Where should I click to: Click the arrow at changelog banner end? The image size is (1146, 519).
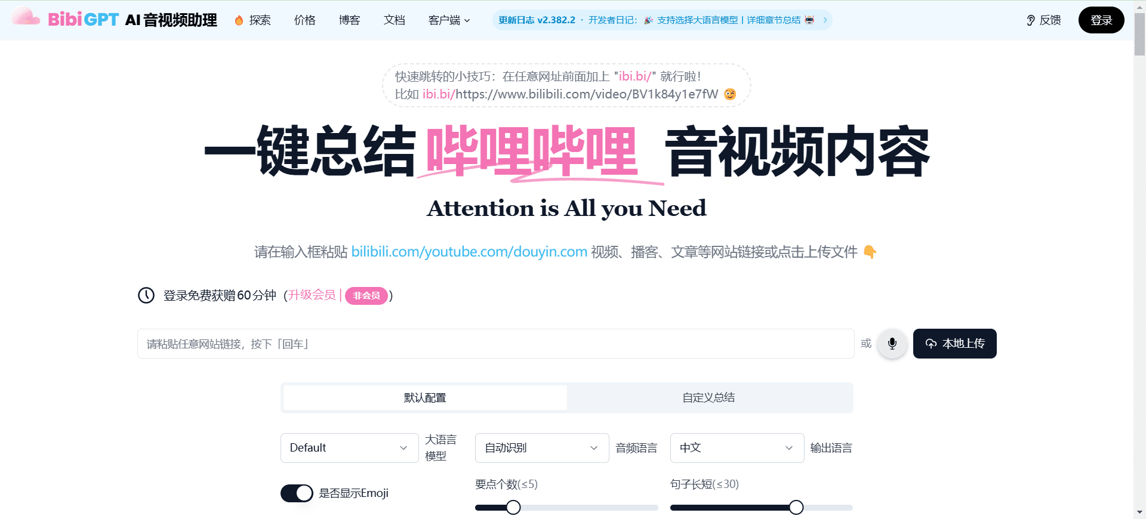(x=825, y=20)
